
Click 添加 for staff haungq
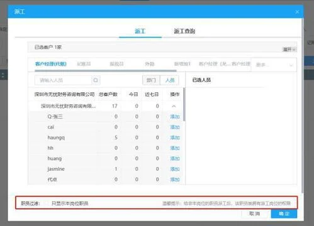coord(175,137)
